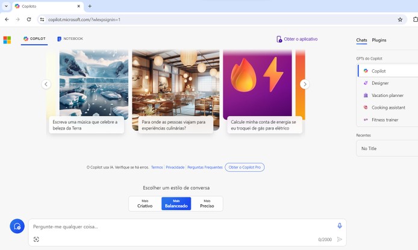This screenshot has height=250, width=418.
Task: Open the Cooking assistant GPT
Action: click(x=388, y=108)
